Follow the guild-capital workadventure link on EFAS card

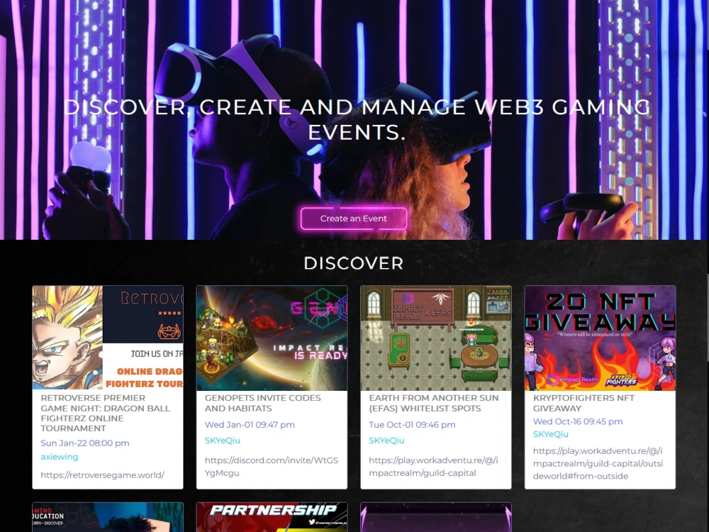pyautogui.click(x=433, y=467)
